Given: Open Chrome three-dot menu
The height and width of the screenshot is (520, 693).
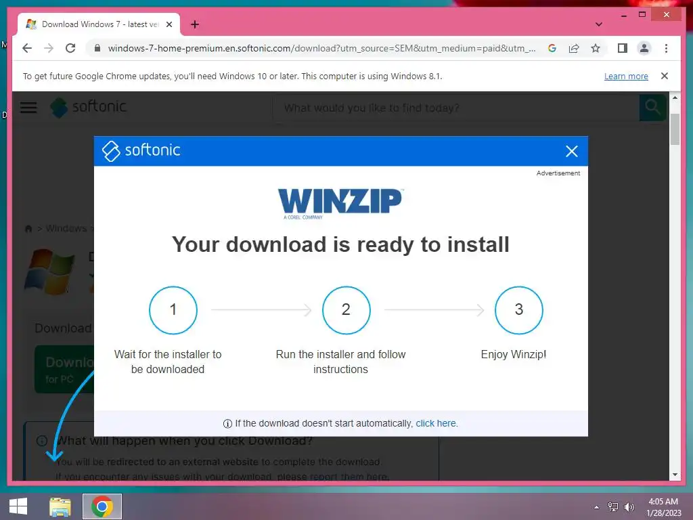Looking at the screenshot, I should pos(666,48).
